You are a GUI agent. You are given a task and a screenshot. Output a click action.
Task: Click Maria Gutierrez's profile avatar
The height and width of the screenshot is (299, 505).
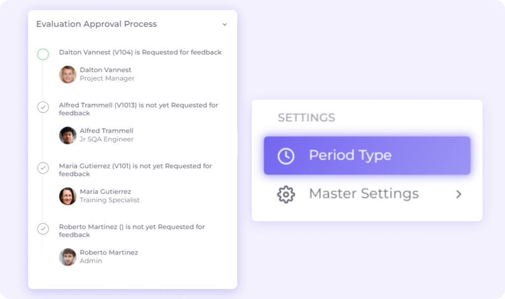point(68,196)
